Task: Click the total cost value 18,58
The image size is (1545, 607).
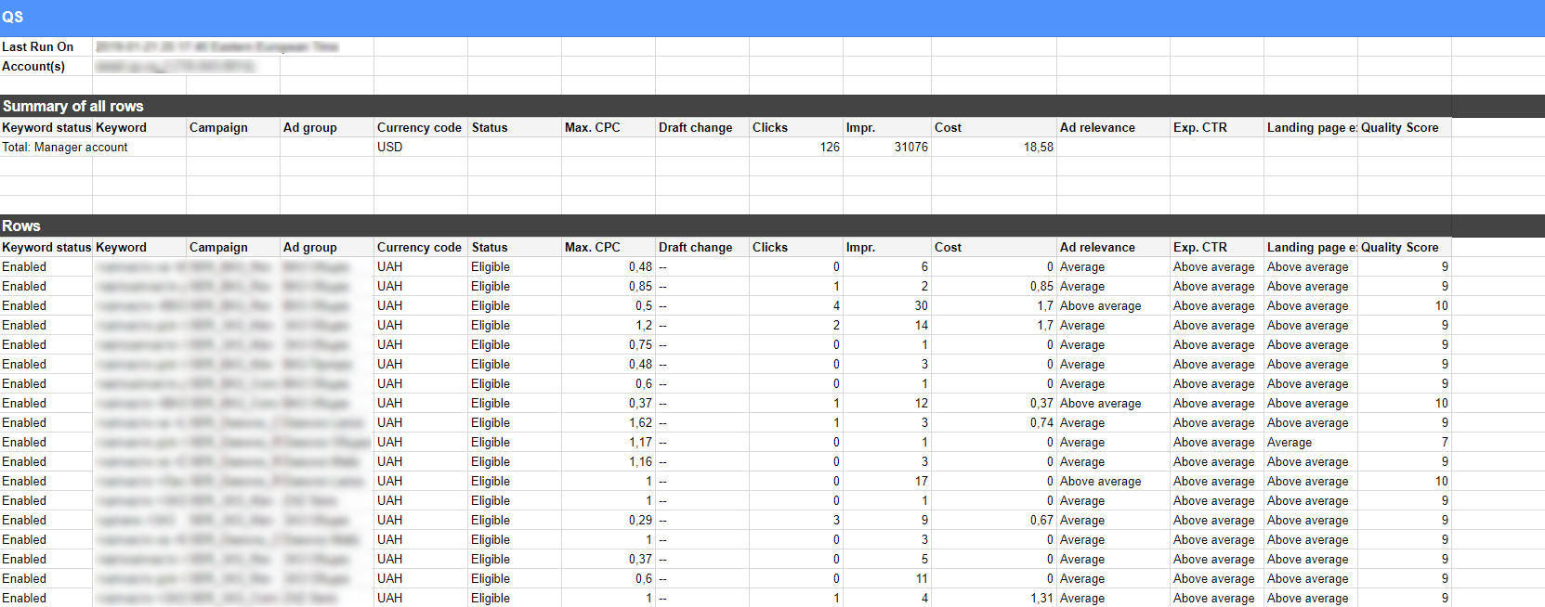Action: [x=1038, y=147]
